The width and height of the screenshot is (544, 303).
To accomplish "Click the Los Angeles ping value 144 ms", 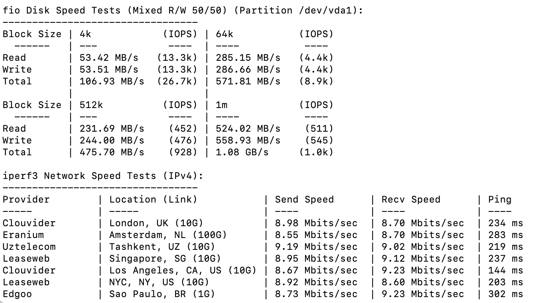I will pyautogui.click(x=506, y=271).
